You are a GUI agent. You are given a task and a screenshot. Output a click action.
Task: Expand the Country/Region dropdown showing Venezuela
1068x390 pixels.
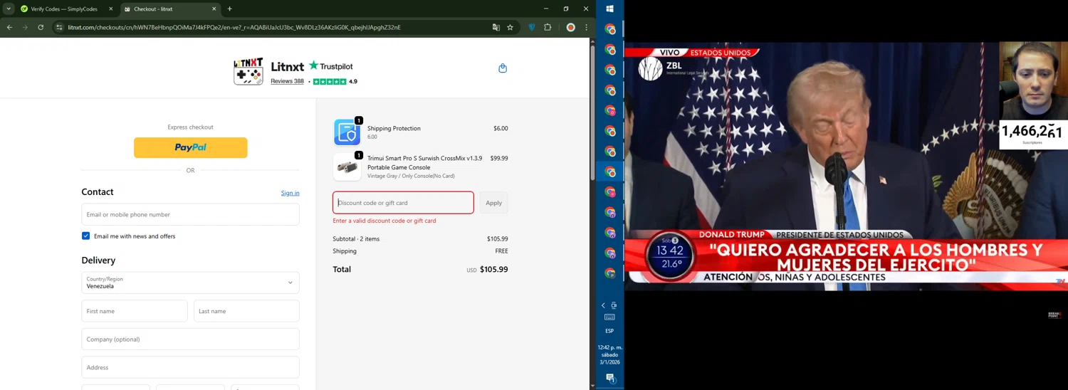190,283
